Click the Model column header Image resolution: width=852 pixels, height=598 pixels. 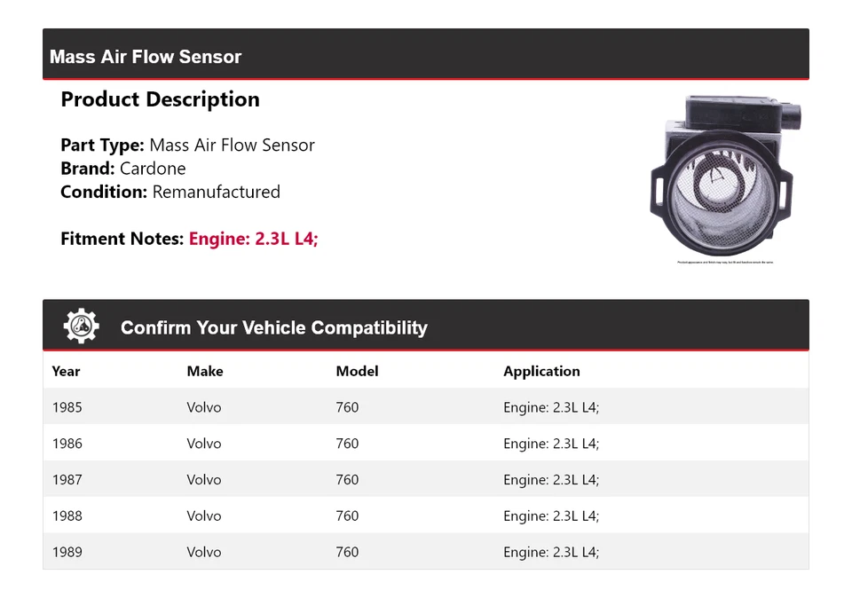point(357,371)
